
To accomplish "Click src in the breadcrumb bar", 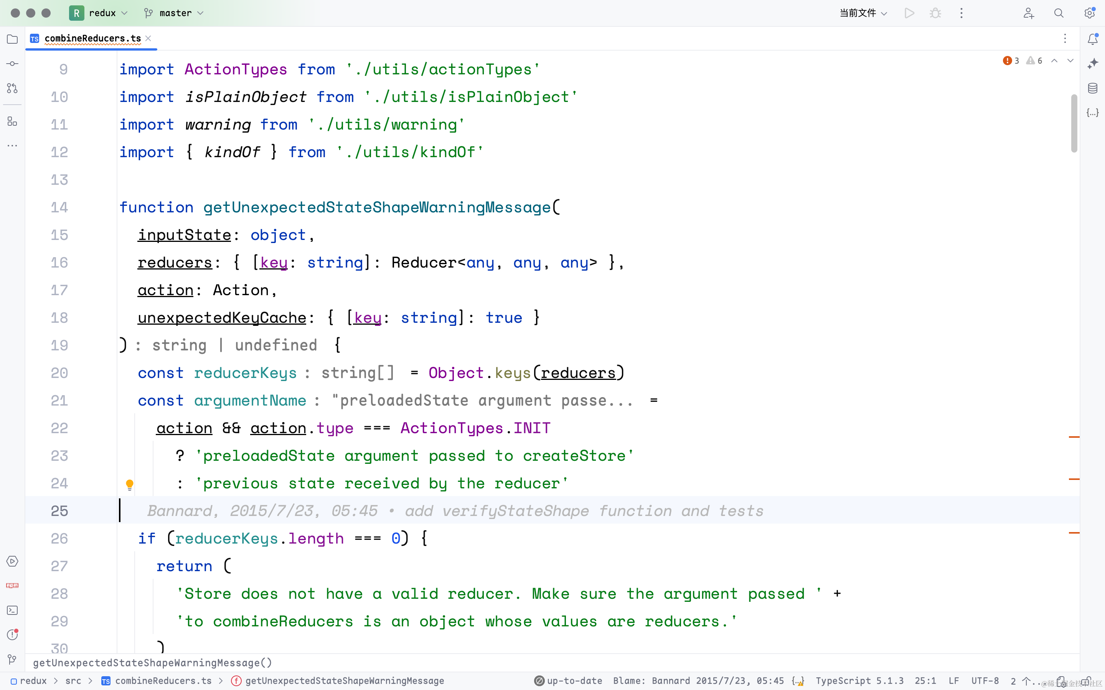I will pos(73,681).
